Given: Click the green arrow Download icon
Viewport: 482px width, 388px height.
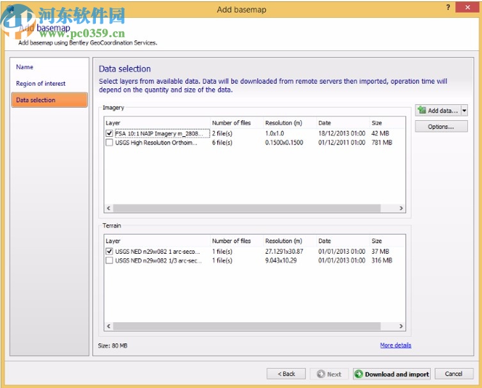Looking at the screenshot, I should coord(359,374).
